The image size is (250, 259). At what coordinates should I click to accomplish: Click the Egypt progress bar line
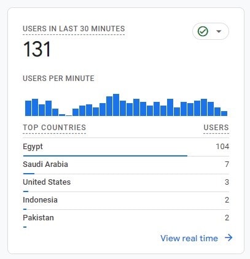(105, 156)
